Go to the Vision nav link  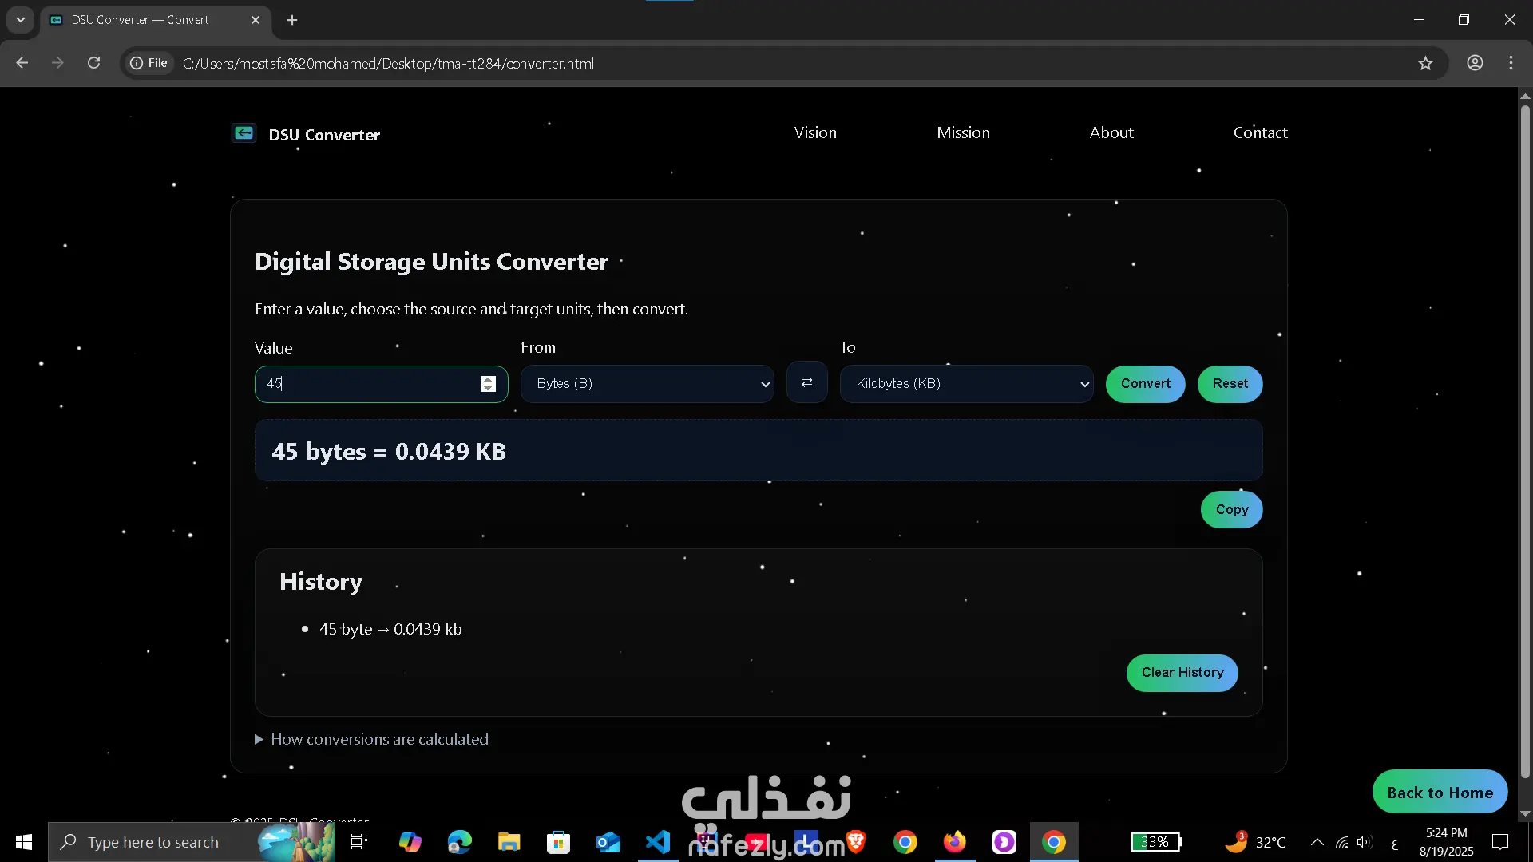[815, 132]
